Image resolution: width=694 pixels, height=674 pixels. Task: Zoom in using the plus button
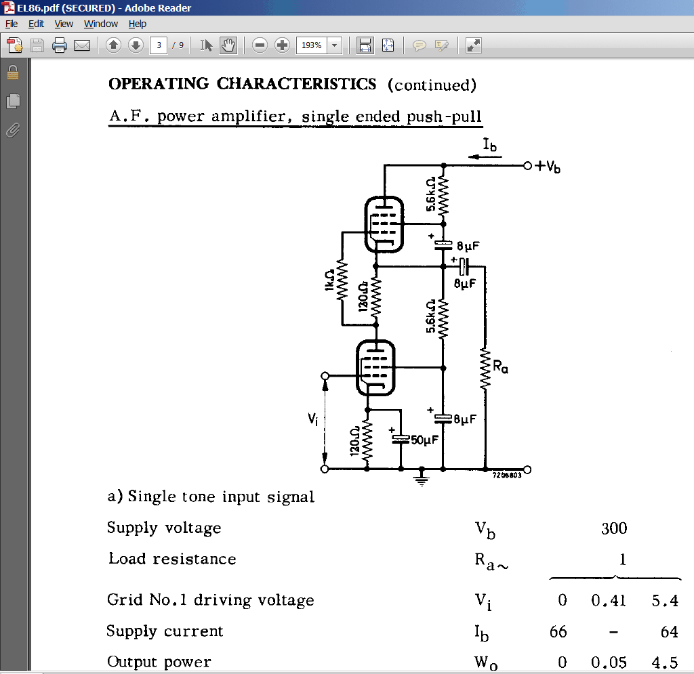click(282, 45)
